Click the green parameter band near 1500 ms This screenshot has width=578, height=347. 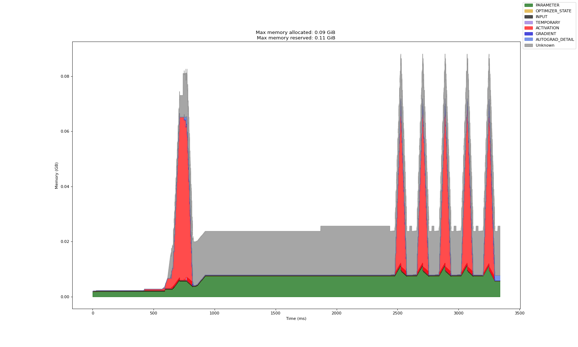pyautogui.click(x=276, y=286)
